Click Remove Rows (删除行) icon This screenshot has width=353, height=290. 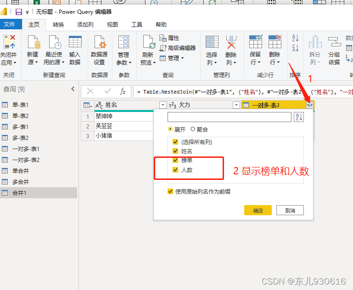275,42
